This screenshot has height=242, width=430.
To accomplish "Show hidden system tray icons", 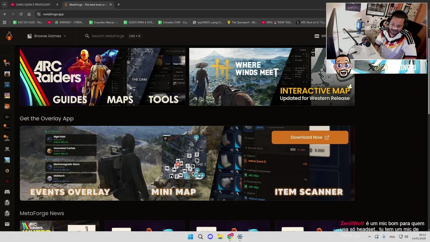I will click(370, 237).
